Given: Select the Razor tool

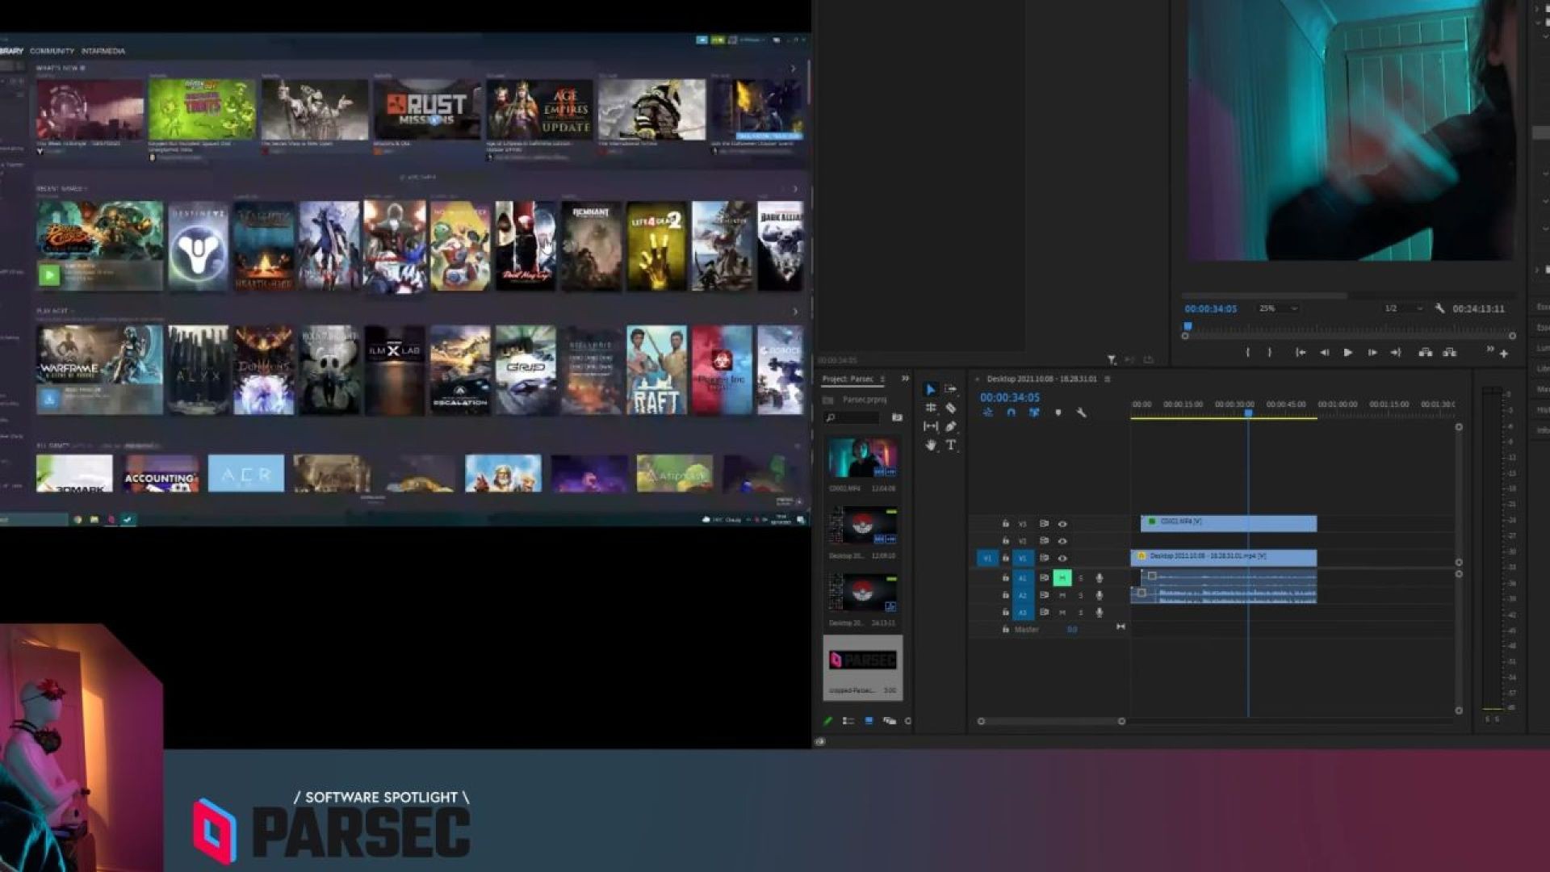Looking at the screenshot, I should click(x=951, y=408).
